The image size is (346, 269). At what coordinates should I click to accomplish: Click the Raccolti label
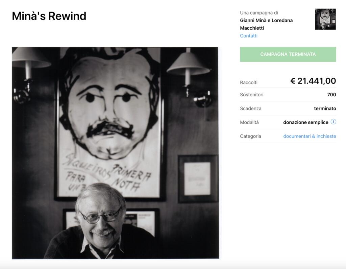(x=249, y=82)
